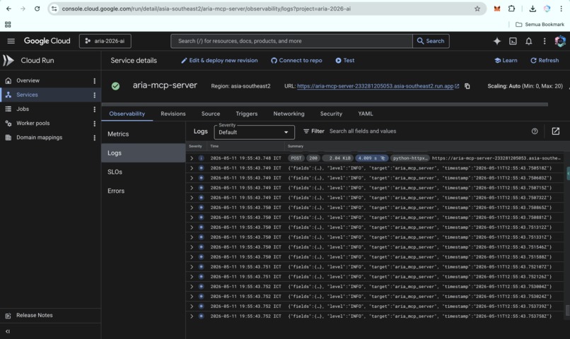This screenshot has height=339, width=570.
Task: Open the MetaMask fox extension
Action: (497, 8)
